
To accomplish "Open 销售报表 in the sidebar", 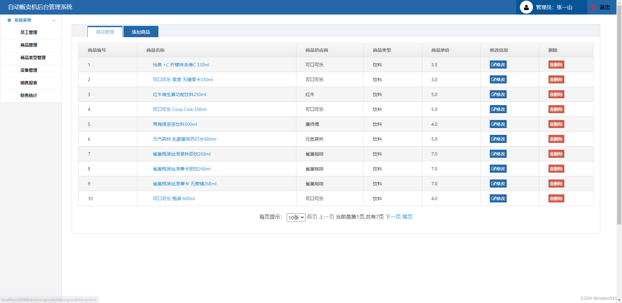I will [x=29, y=83].
